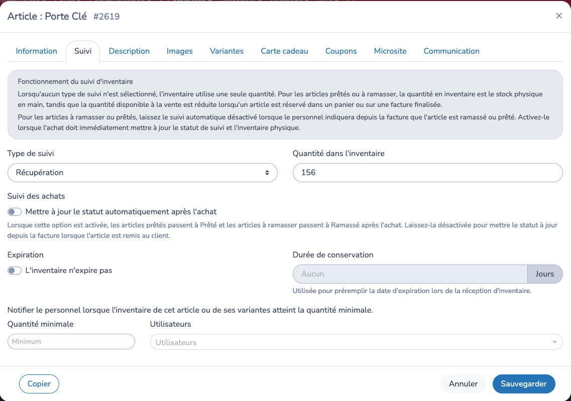571x401 pixels.
Task: Click the Mettre à jour le statut automatiquement label
Action: coord(121,212)
